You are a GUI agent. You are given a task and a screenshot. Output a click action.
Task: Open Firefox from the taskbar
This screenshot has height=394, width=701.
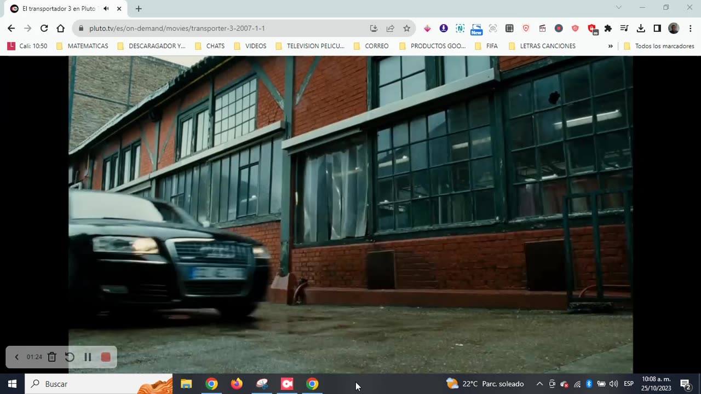click(237, 384)
